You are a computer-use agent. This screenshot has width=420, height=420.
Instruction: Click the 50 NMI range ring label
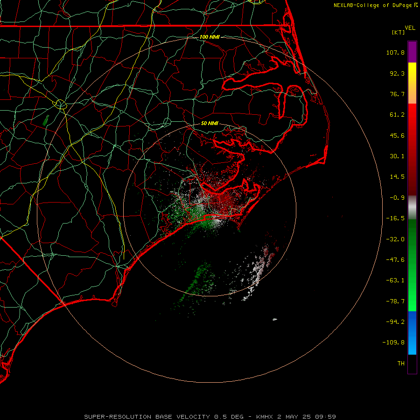210,123
